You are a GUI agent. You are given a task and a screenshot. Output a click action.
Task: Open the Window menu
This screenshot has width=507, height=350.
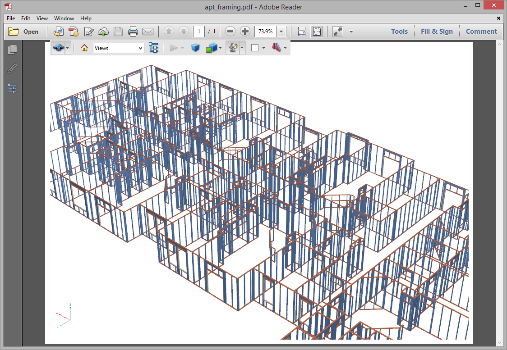click(x=64, y=18)
